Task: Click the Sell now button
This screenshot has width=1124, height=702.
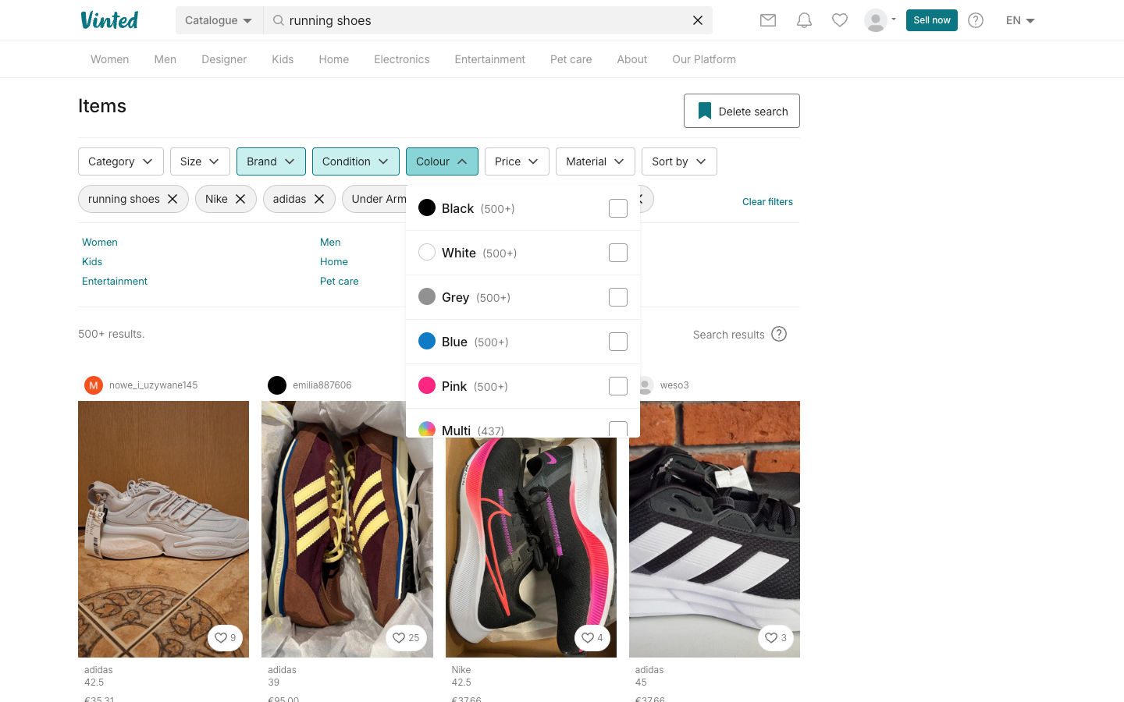Action: [x=932, y=20]
